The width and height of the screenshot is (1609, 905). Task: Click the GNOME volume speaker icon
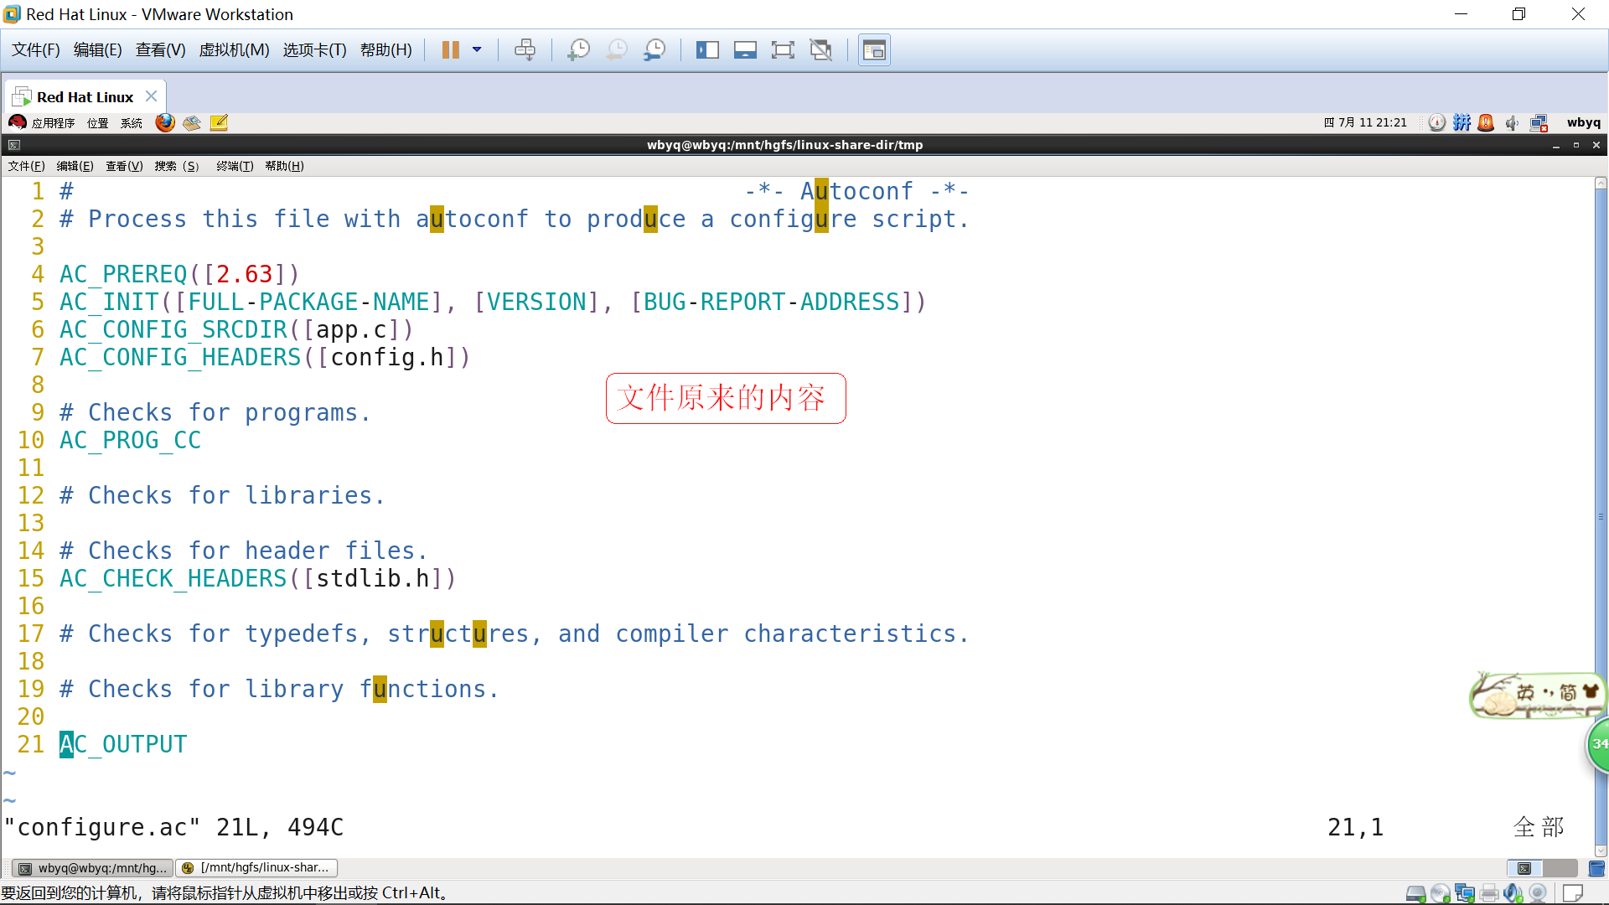click(1512, 123)
